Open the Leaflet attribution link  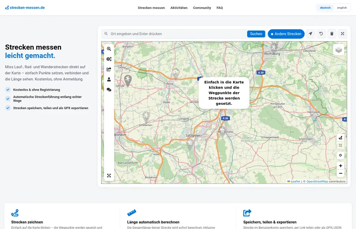tap(295, 182)
